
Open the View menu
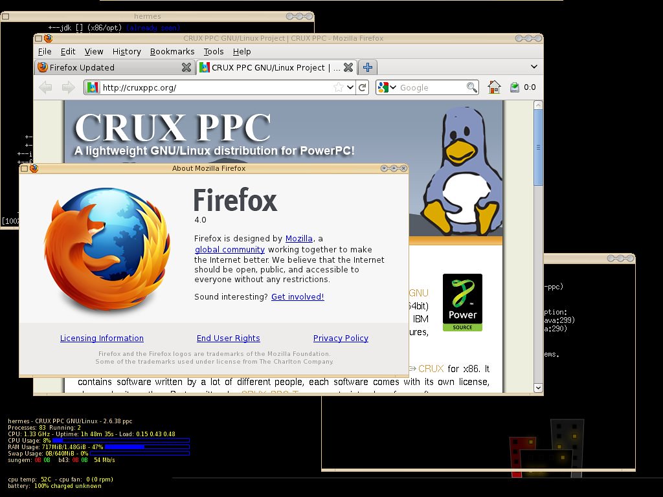tap(93, 52)
